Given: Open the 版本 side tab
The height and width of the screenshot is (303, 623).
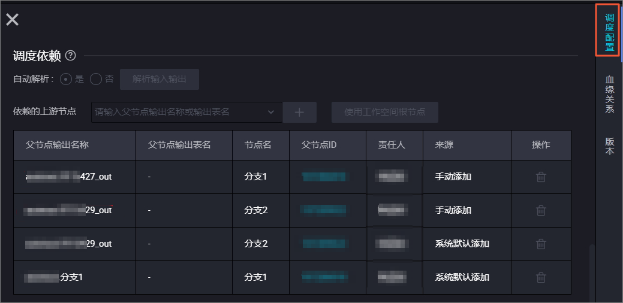Looking at the screenshot, I should pos(609,146).
